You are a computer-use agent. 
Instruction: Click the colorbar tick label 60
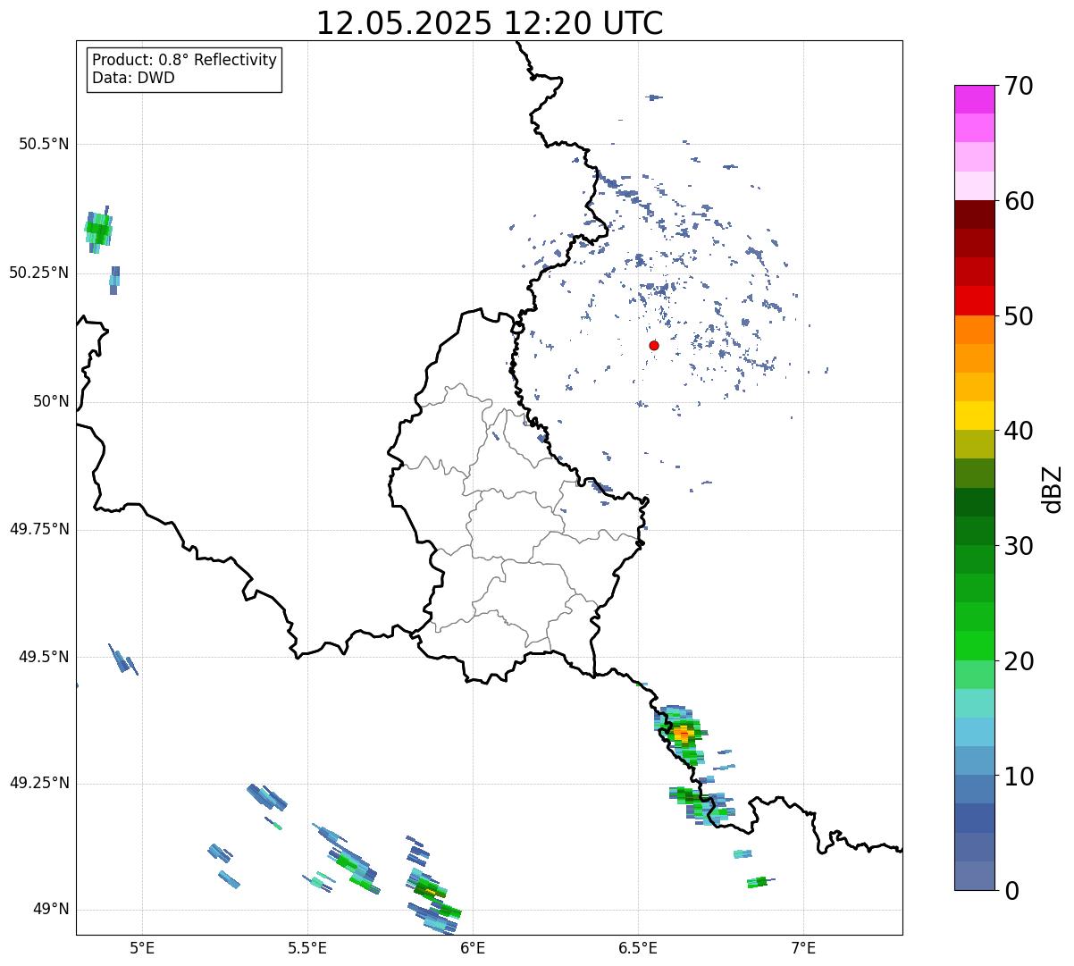[1019, 201]
